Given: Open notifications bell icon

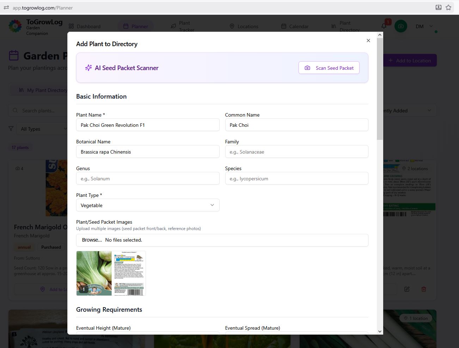Looking at the screenshot, I should (384, 26).
